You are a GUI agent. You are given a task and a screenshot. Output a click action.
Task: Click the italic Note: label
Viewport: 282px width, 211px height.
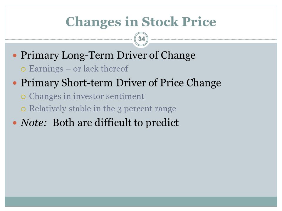[33, 123]
